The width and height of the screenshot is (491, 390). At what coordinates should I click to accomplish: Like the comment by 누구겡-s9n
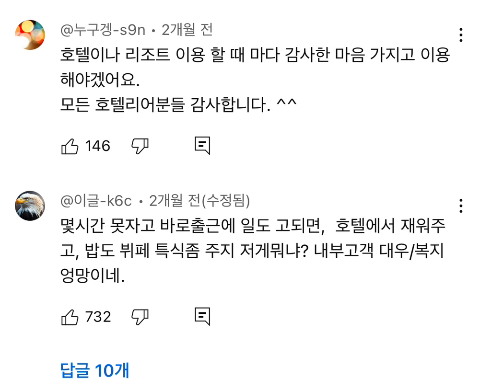70,146
